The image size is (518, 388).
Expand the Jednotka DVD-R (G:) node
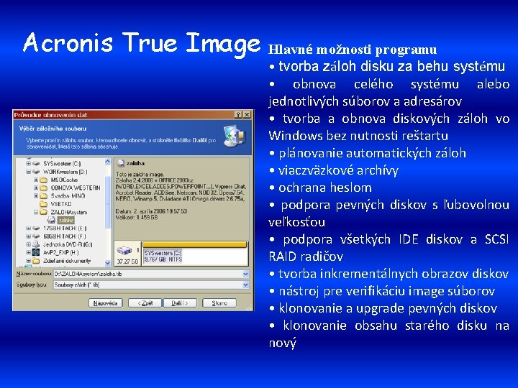pos(28,244)
